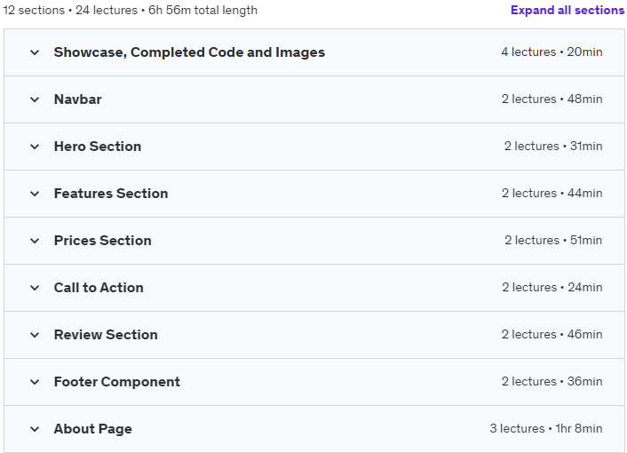
Task: Select the About Page title
Action: (x=93, y=429)
